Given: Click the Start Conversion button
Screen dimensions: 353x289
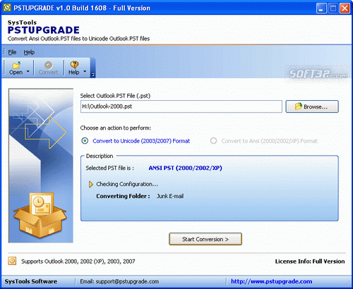Looking at the screenshot, I should pos(205,239).
